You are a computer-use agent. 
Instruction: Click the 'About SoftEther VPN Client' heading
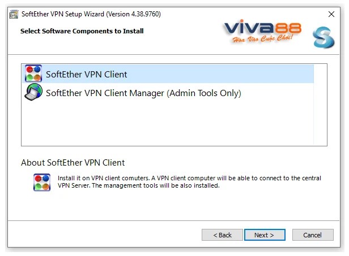(x=73, y=163)
